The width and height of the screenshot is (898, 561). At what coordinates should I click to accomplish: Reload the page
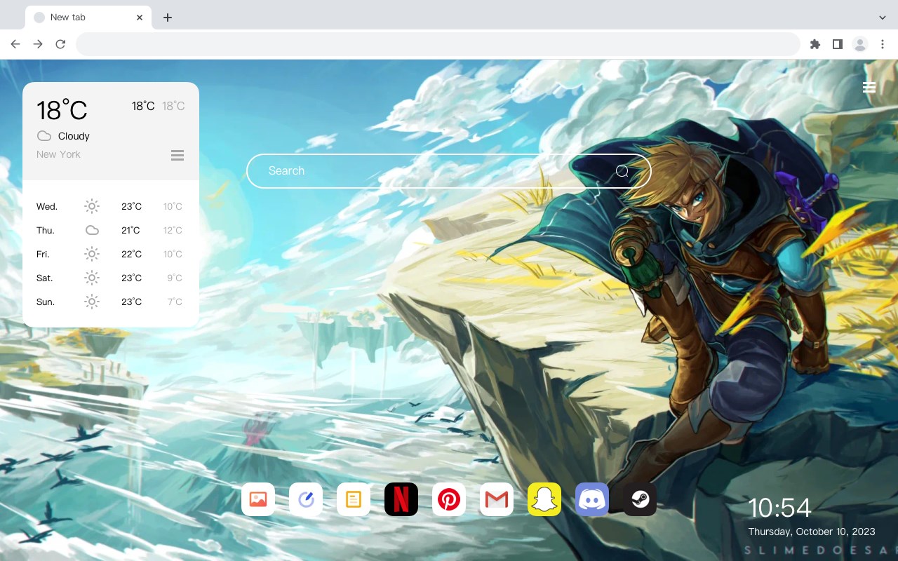click(x=60, y=44)
